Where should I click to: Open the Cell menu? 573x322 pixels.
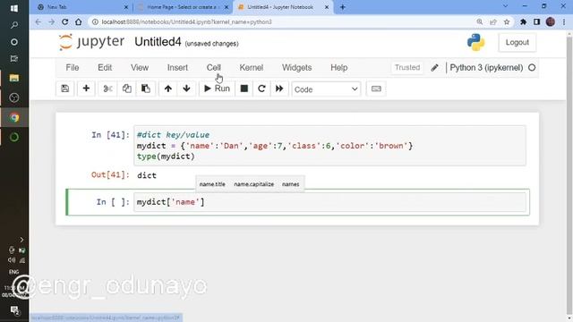pos(214,68)
